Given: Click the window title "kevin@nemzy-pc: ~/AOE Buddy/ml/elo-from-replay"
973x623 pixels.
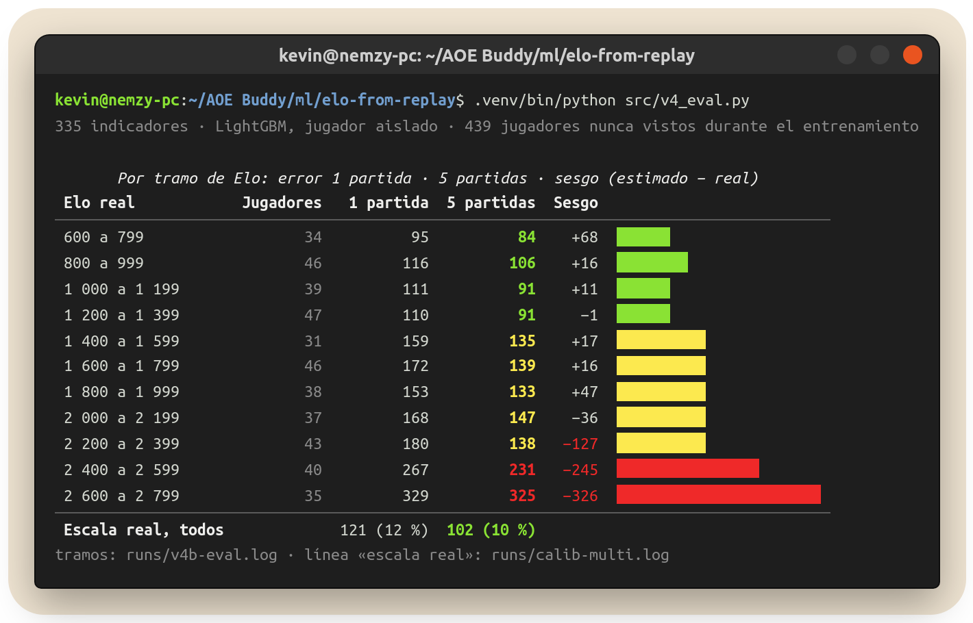Looking at the screenshot, I should click(486, 55).
